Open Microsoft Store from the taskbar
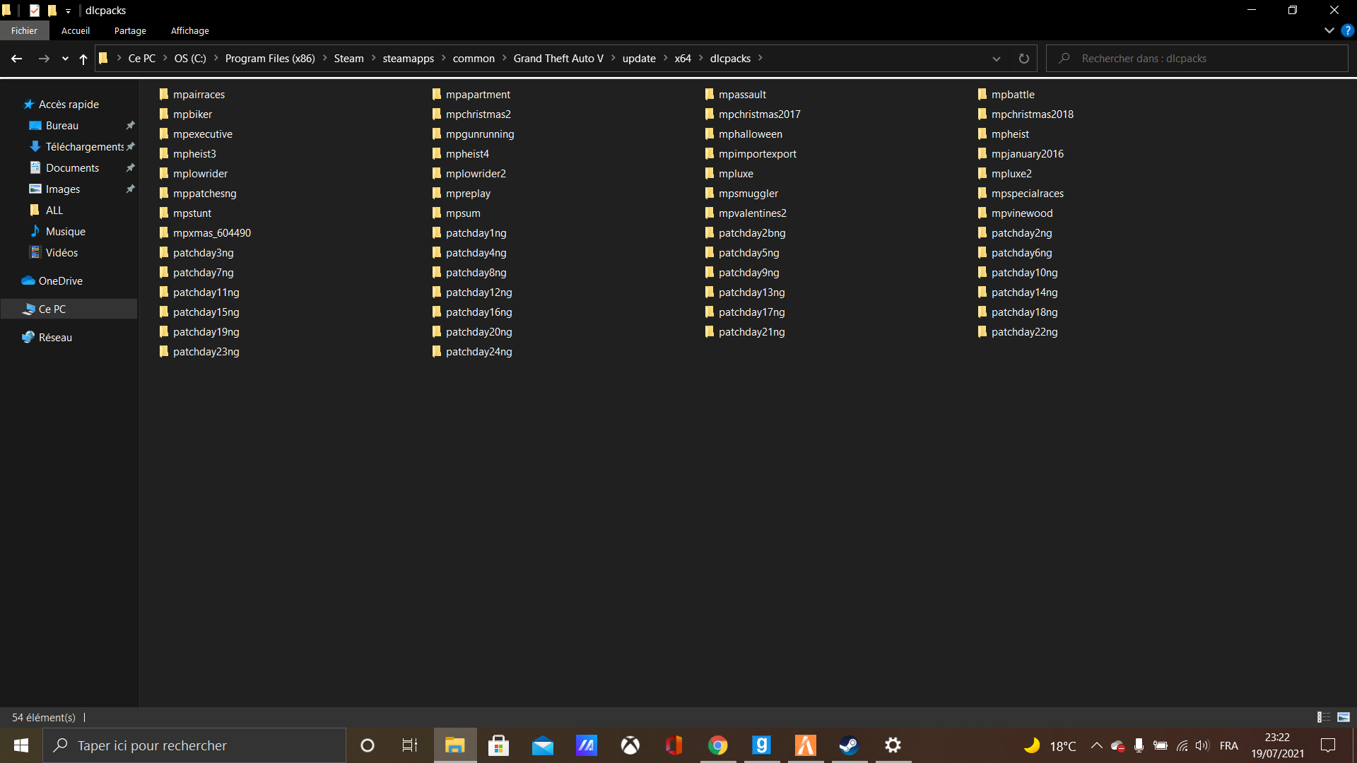The height and width of the screenshot is (763, 1357). pos(498,745)
